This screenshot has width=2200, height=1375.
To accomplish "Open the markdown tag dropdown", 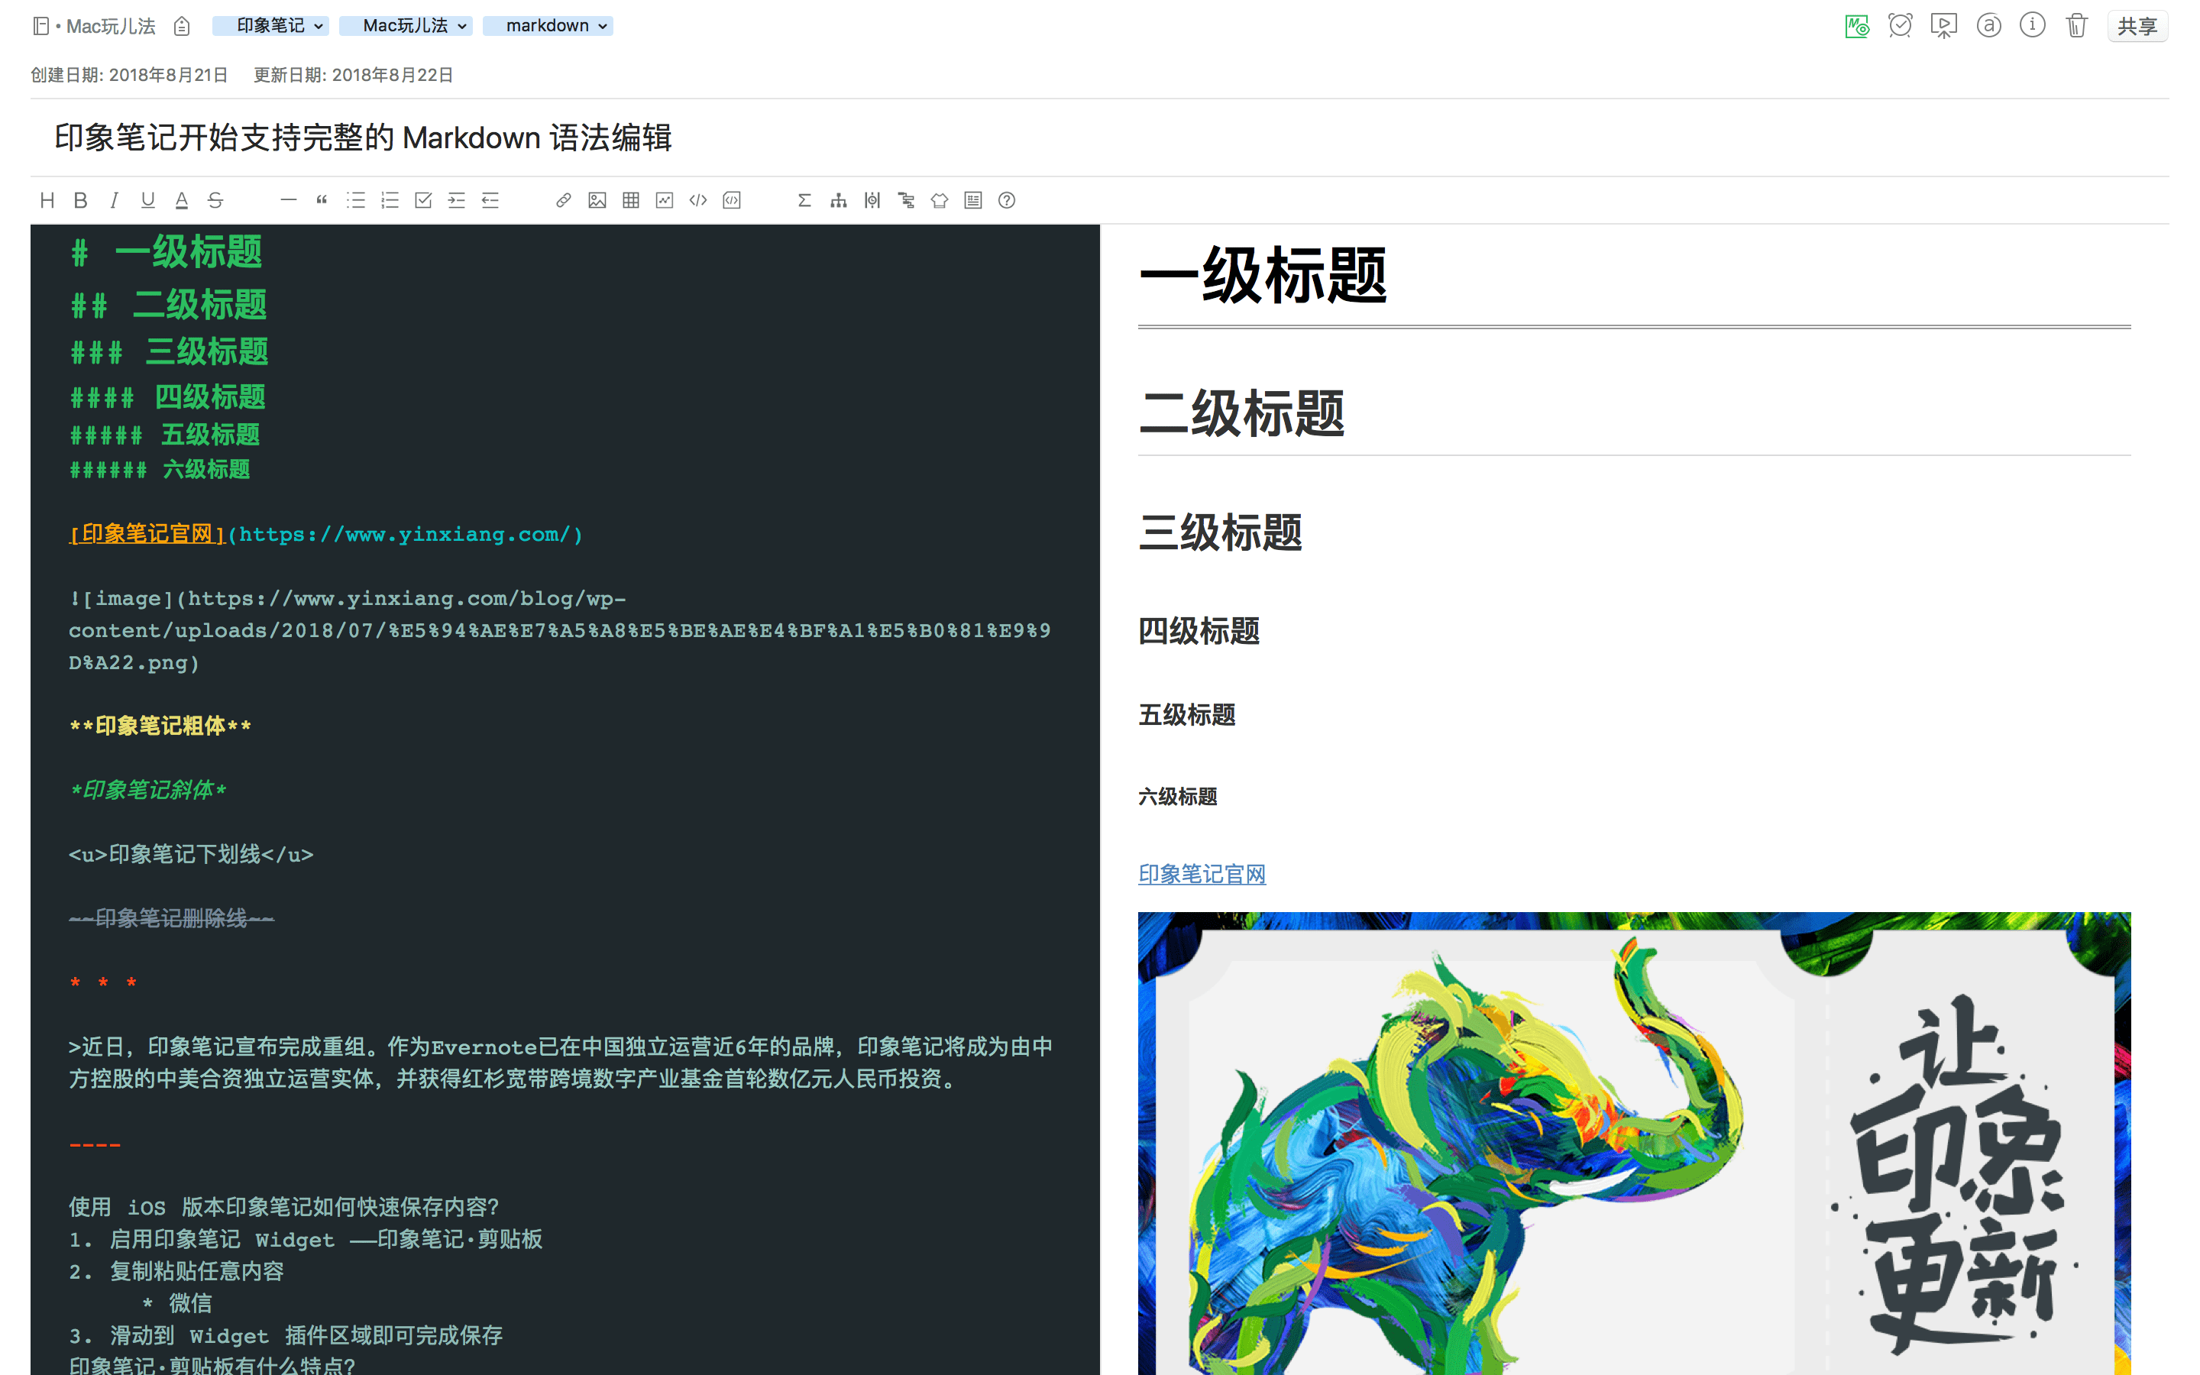I will click(x=548, y=25).
